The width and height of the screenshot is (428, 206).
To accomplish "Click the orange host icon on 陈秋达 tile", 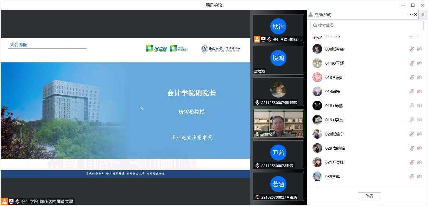I will [257, 39].
